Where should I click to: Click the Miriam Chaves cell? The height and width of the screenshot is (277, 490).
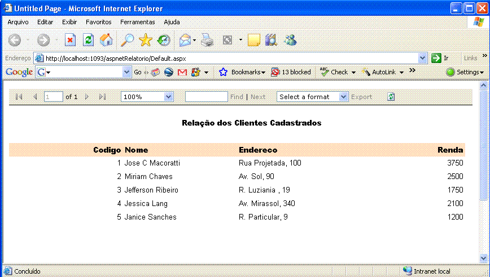pyautogui.click(x=148, y=176)
